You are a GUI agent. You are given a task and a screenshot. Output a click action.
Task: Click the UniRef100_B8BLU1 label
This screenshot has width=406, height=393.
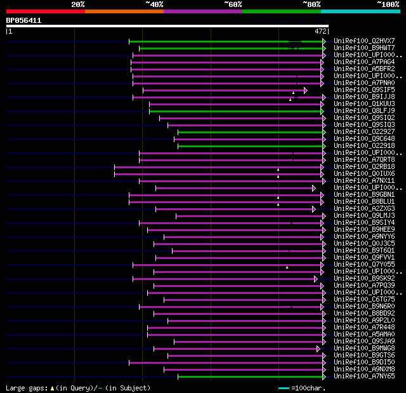tap(364, 202)
